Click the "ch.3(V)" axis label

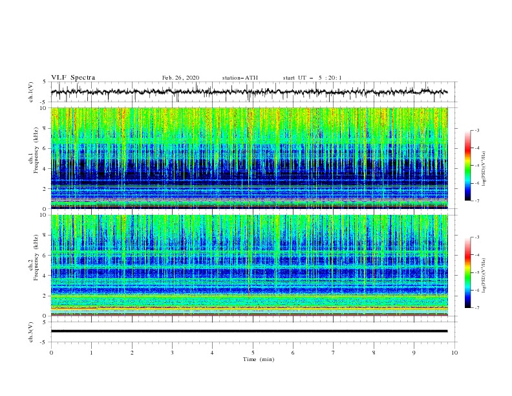point(31,333)
